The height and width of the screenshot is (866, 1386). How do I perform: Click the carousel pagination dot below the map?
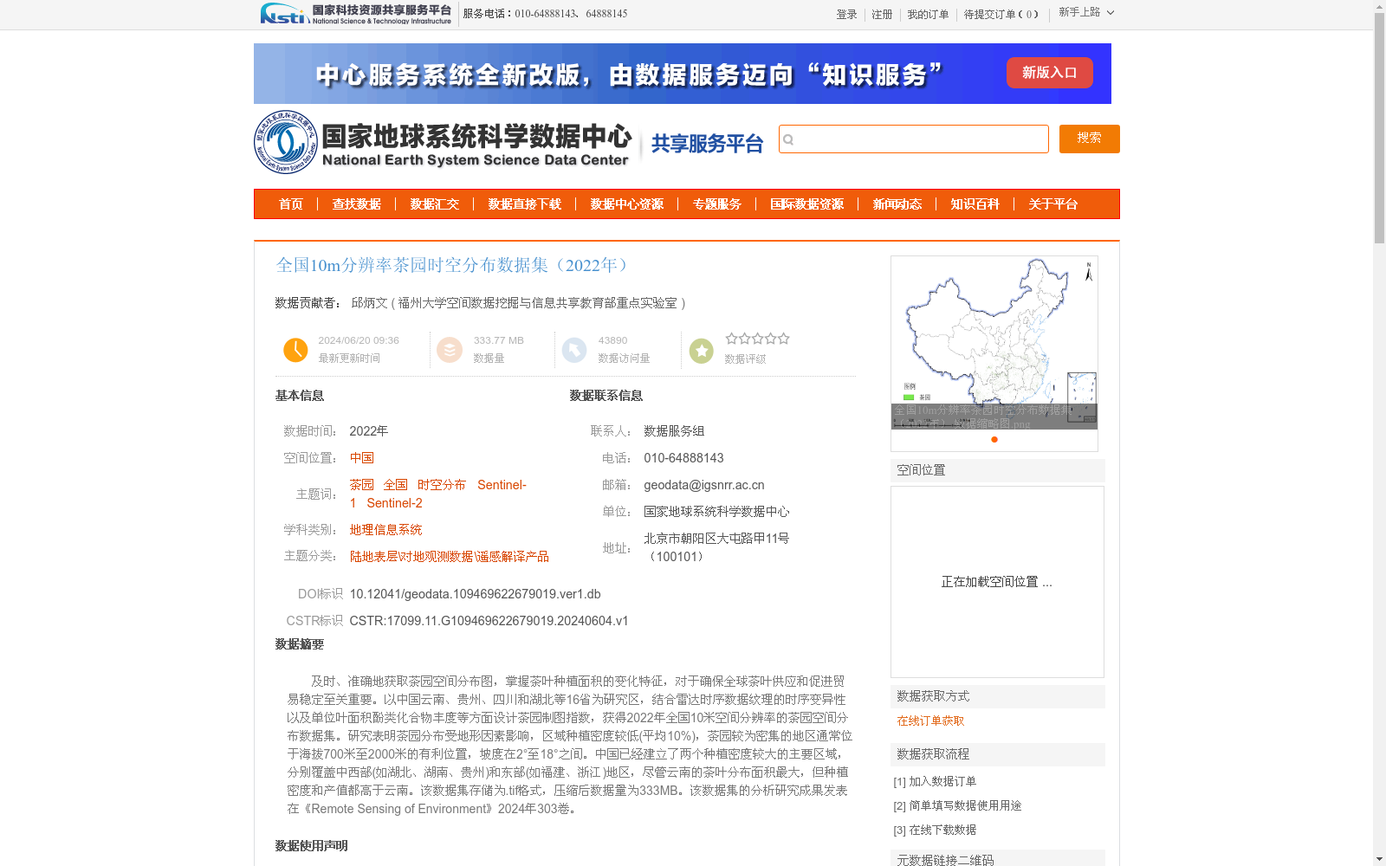[993, 439]
